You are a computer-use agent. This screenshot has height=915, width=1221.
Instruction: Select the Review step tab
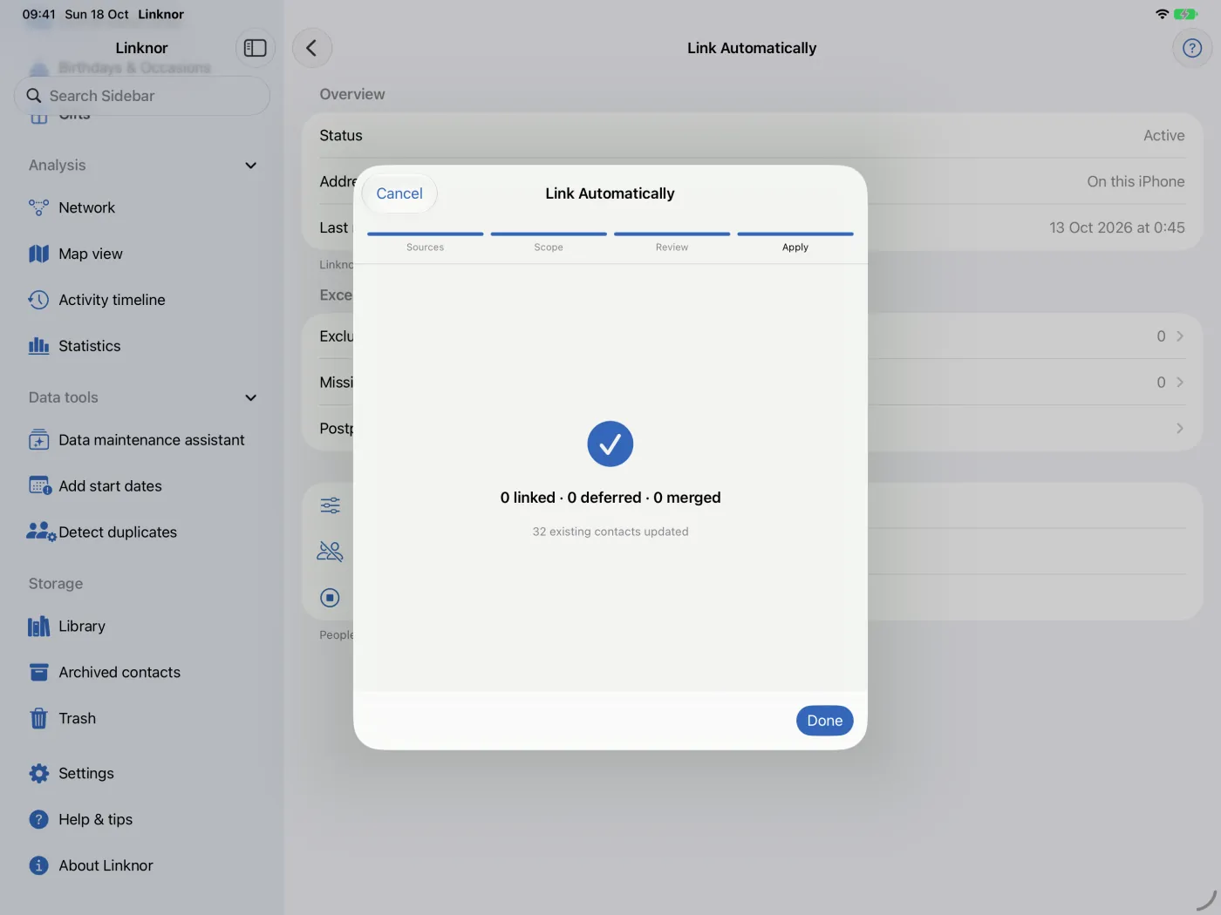click(672, 242)
